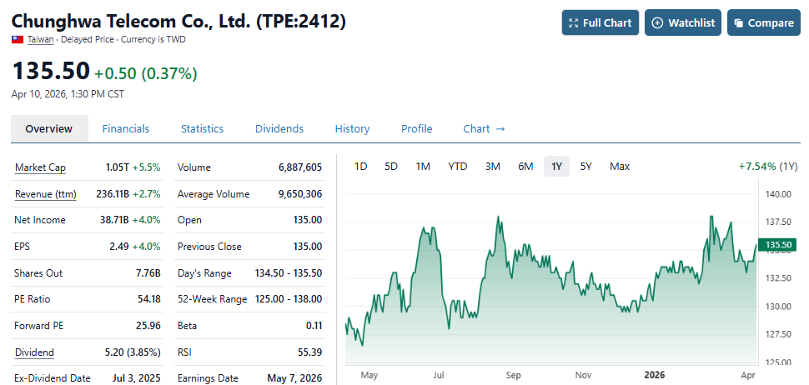Screen dimensions: 809x385
Task: Click the Watchlist plus icon
Action: point(657,23)
